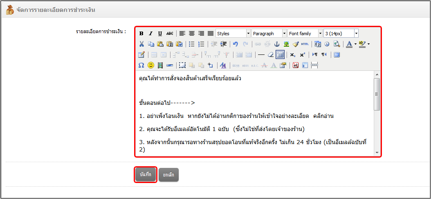The width and height of the screenshot is (431, 199).
Task: Click text line 'ขั้นตอนต่อไป------->'
Action: [x=167, y=103]
